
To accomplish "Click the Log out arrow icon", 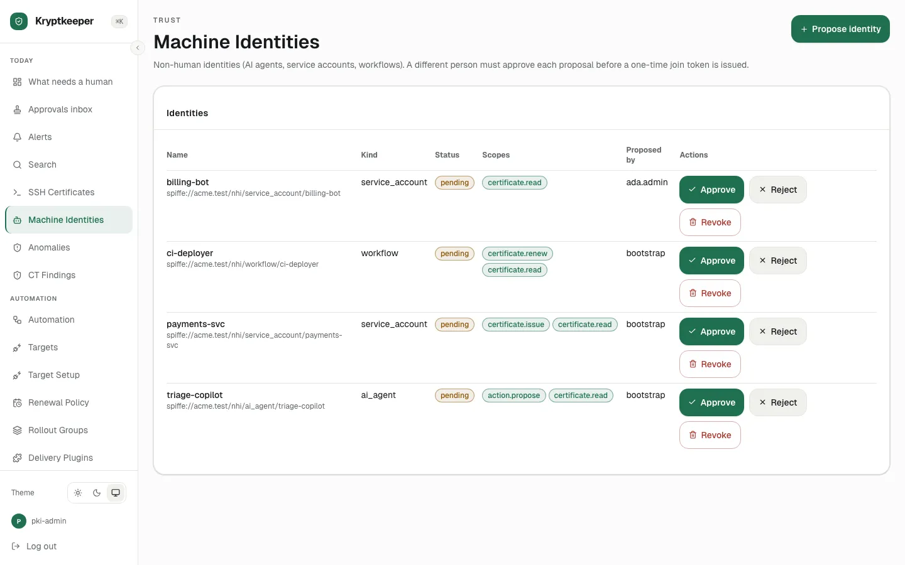I will pyautogui.click(x=16, y=546).
